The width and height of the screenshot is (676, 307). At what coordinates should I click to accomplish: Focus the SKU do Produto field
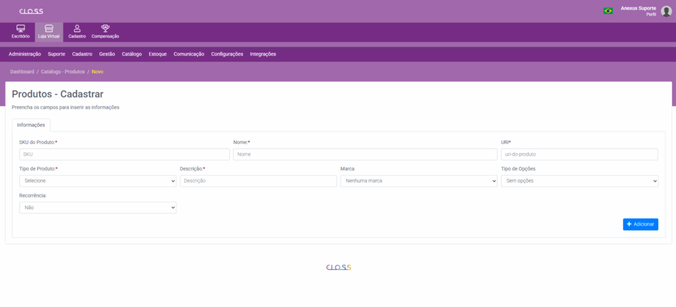click(124, 154)
